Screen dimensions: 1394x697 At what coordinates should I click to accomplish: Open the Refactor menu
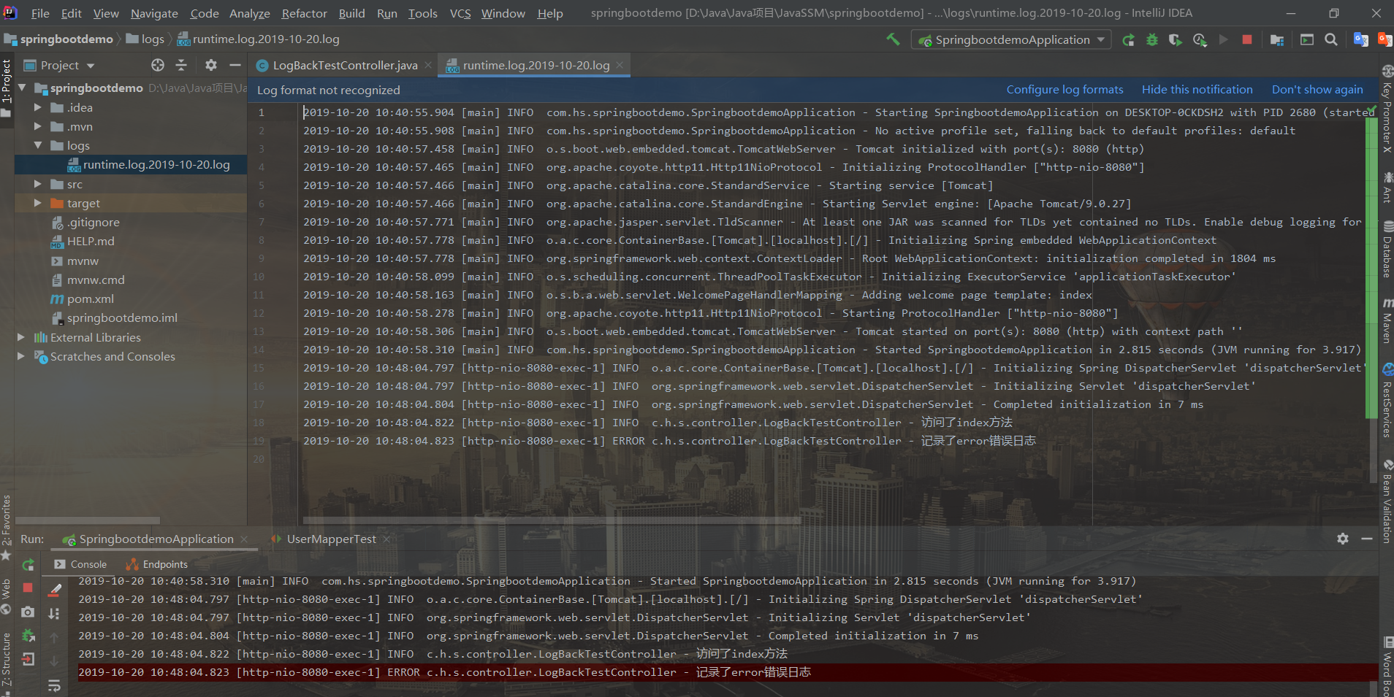click(304, 13)
